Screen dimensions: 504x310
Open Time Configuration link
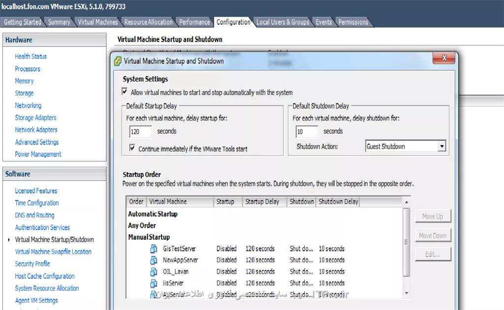click(x=37, y=203)
